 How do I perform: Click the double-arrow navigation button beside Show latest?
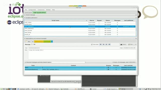click(101, 44)
